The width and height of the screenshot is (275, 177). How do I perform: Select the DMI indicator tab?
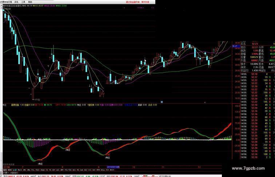[25, 170]
